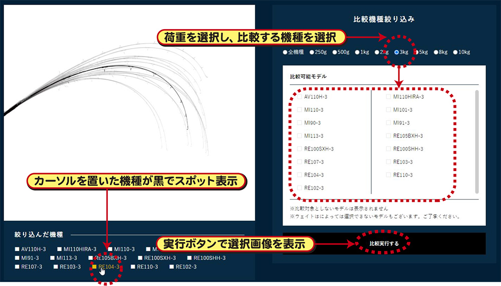501x286 pixels.
Task: Tick MI110HIRA-3 in the 比較可能モデル list
Action: (x=389, y=97)
